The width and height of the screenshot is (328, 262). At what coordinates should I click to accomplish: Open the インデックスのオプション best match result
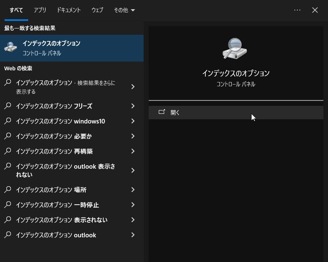(71, 48)
